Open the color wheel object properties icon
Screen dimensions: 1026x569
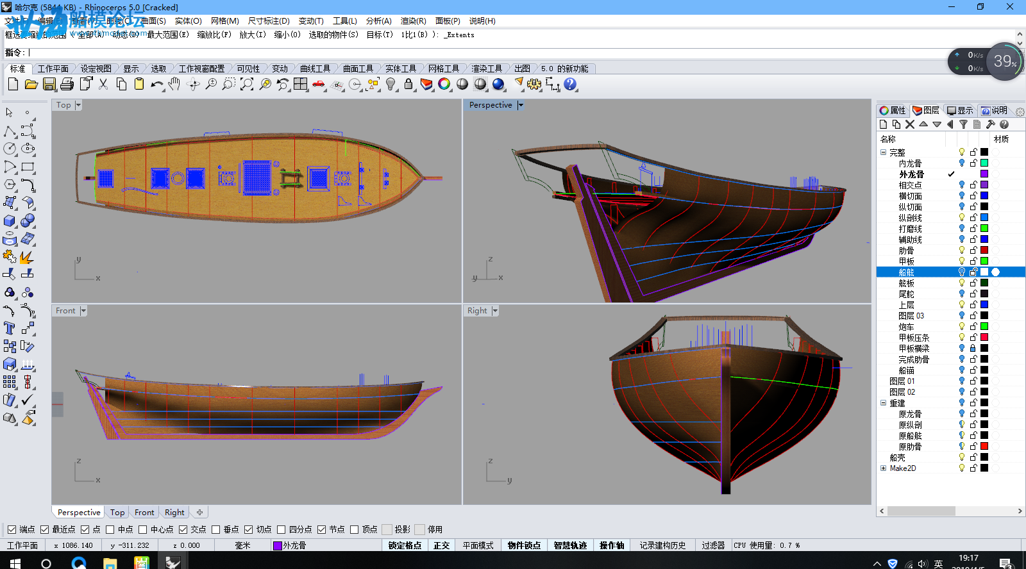click(444, 84)
